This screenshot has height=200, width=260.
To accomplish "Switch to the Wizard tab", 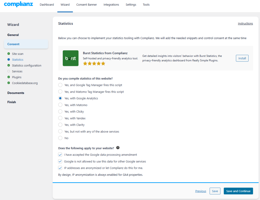I will [65, 5].
